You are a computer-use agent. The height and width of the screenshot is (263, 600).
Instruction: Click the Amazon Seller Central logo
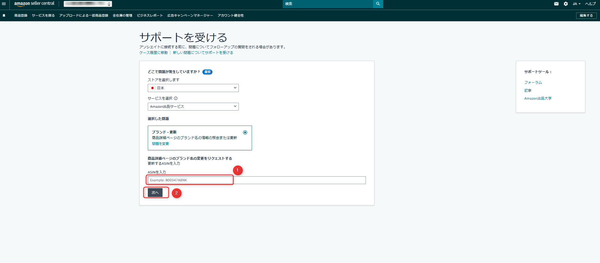pos(34,3)
